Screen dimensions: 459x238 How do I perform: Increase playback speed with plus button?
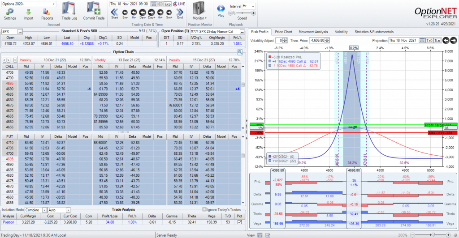(254, 13)
